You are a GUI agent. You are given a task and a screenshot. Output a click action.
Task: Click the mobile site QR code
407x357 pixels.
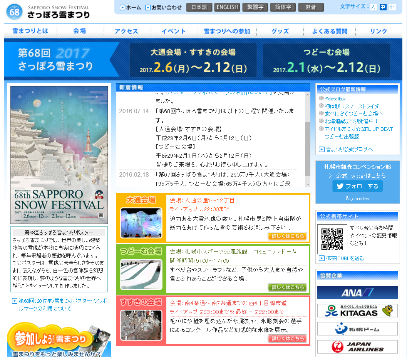click(332, 239)
